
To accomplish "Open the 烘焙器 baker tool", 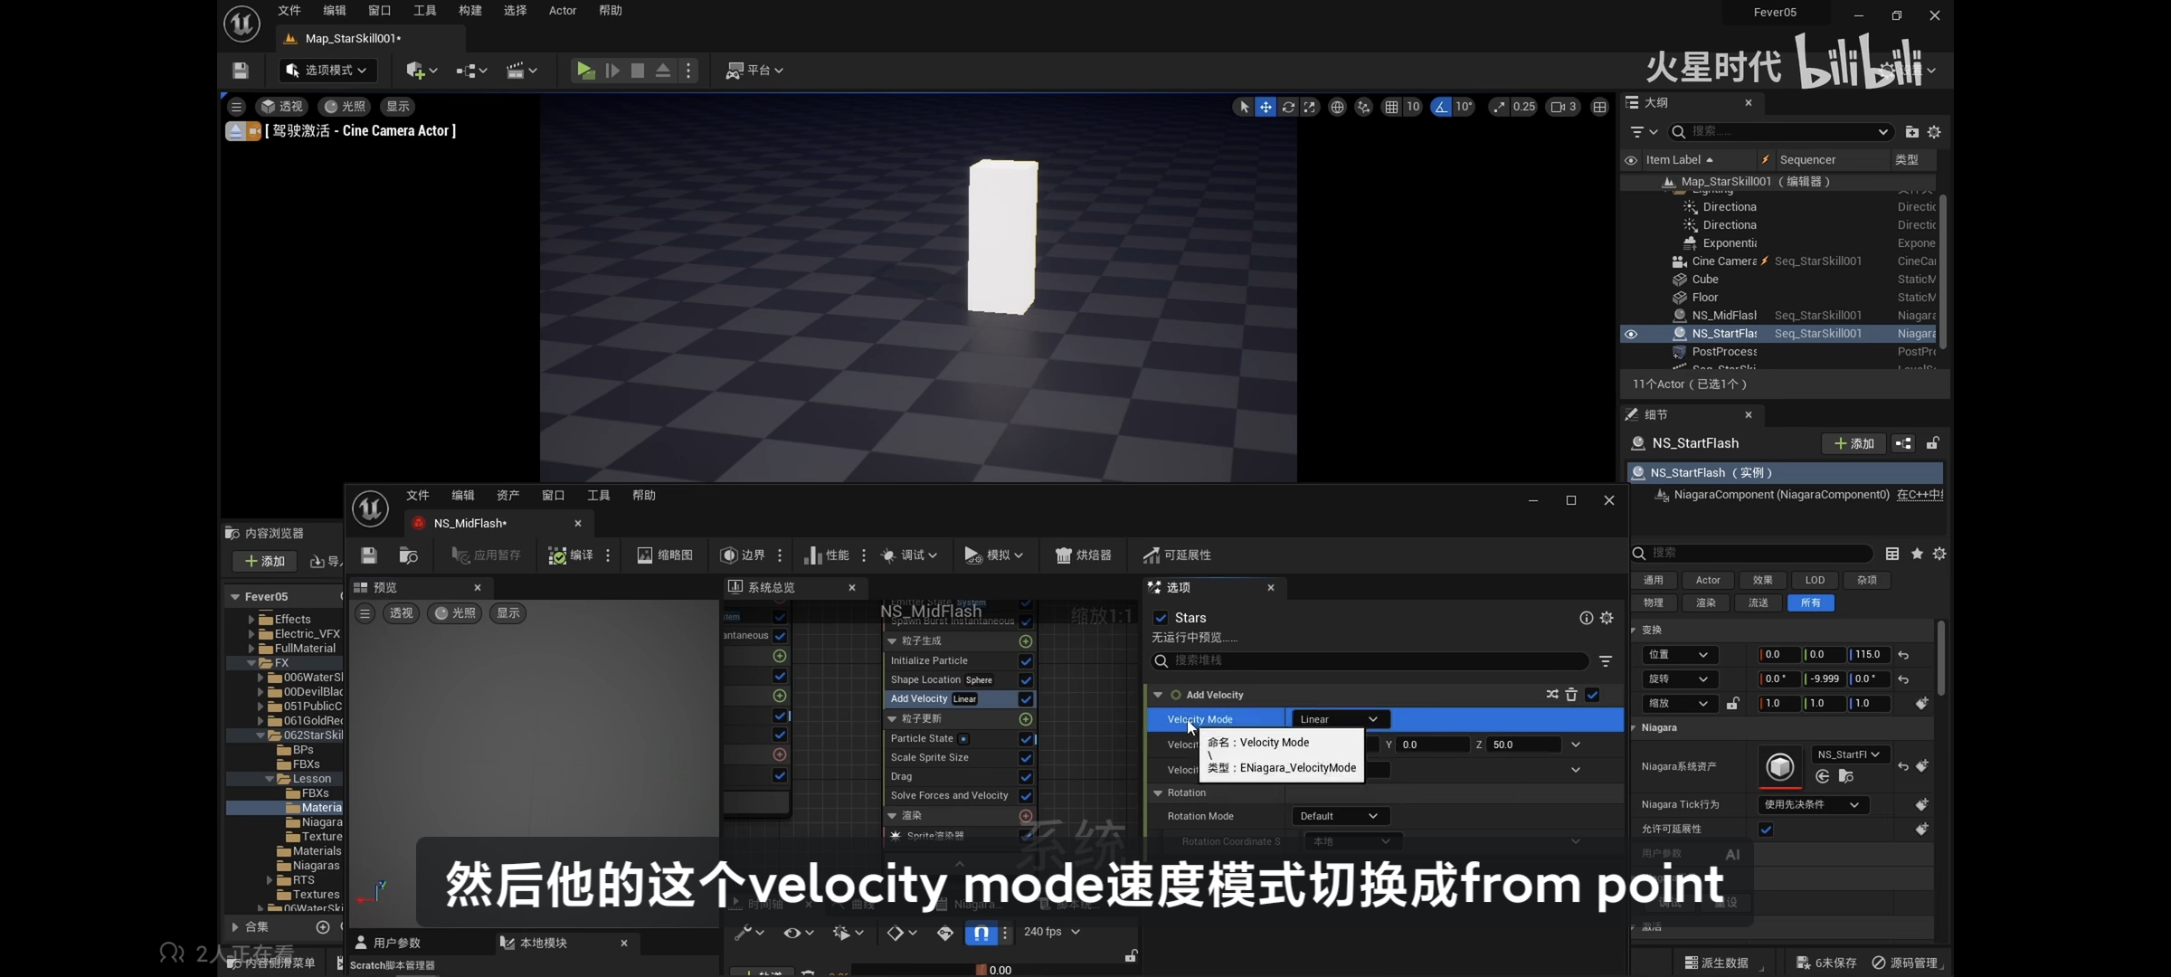I will click(x=1084, y=555).
